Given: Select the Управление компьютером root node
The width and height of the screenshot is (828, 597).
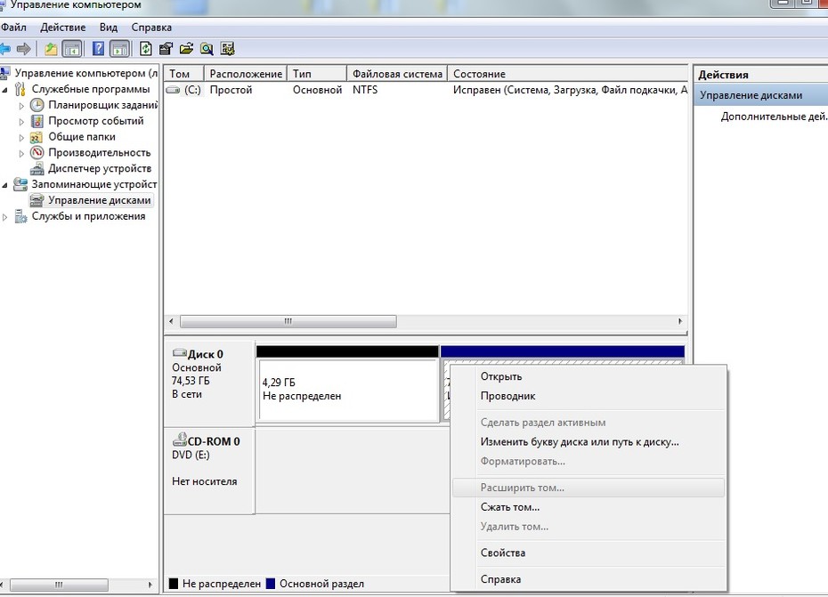Looking at the screenshot, I should pyautogui.click(x=86, y=73).
